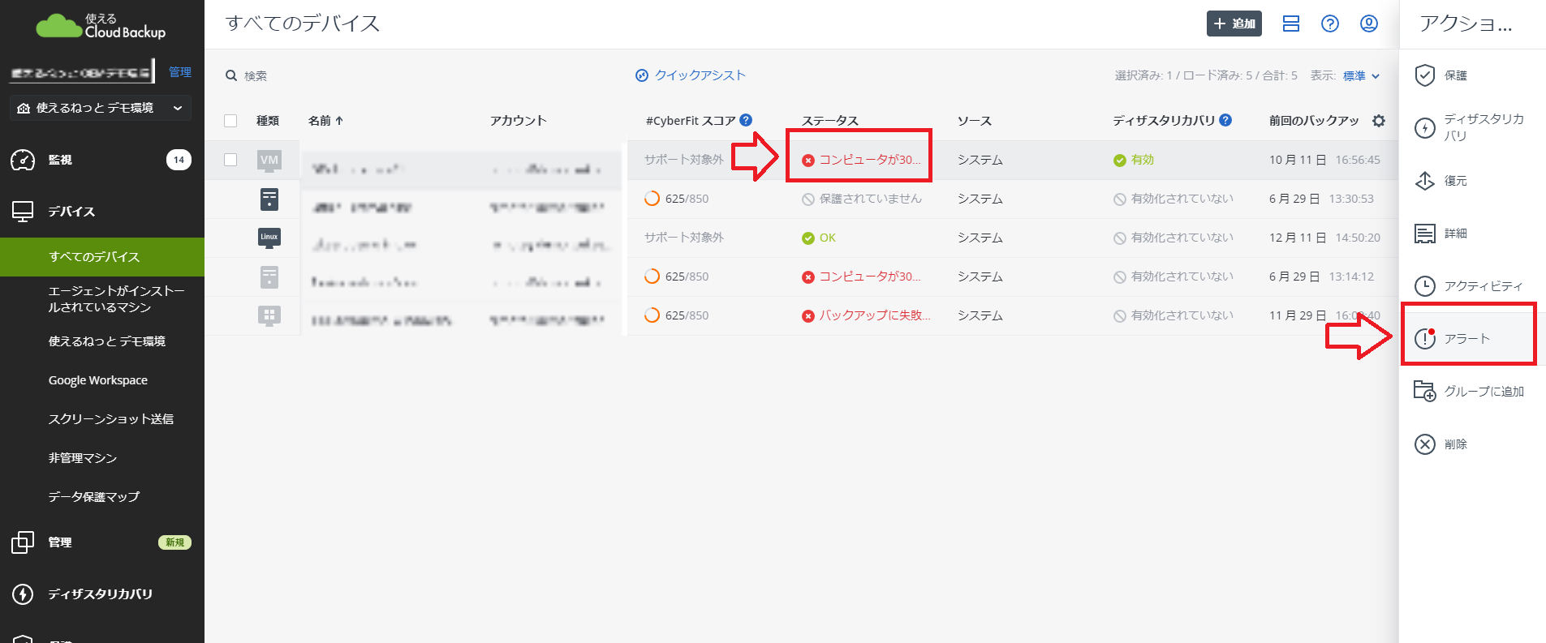Screen dimensions: 1546x643
Task: Click the Cloud Backup logo
Action: click(101, 26)
